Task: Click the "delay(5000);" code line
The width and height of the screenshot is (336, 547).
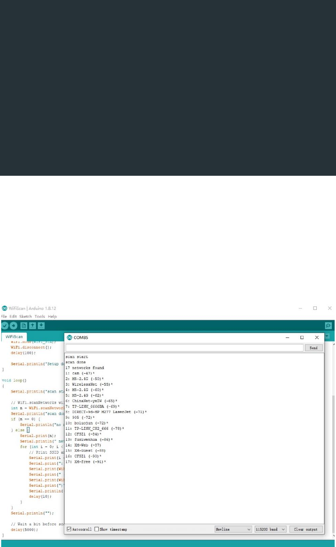Action: pyautogui.click(x=24, y=530)
